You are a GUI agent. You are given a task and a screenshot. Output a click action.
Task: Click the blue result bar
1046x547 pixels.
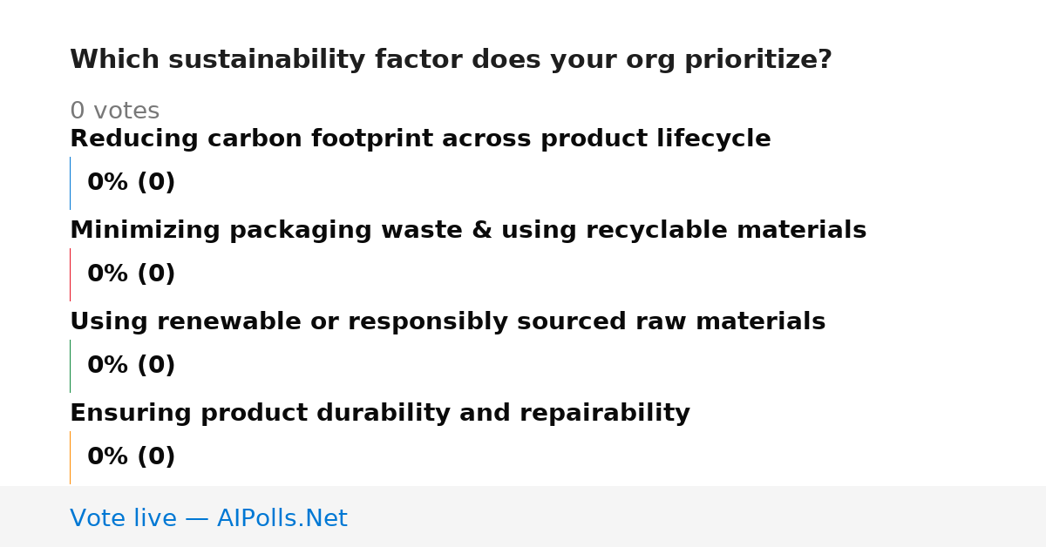[x=70, y=183]
